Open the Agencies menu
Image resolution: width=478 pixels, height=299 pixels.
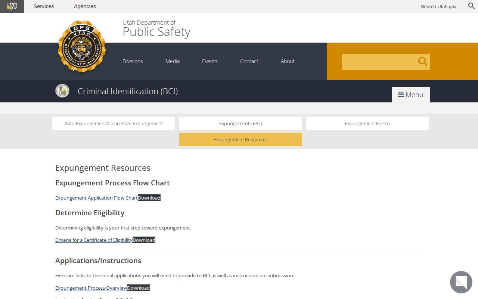click(x=85, y=6)
